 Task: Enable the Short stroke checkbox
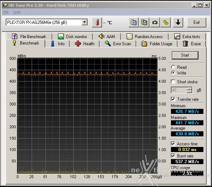tap(173, 82)
